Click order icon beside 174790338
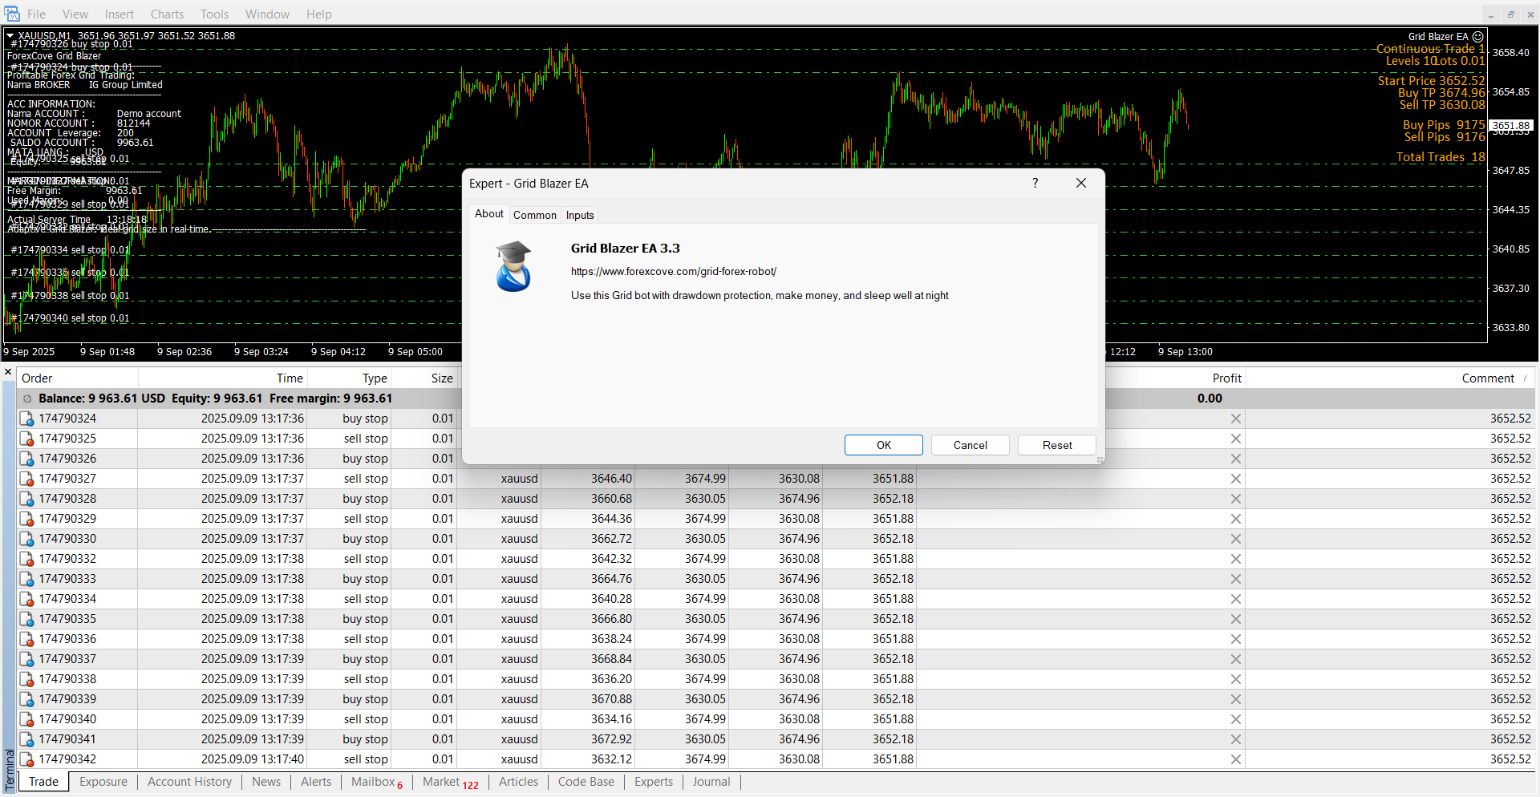 tap(26, 679)
